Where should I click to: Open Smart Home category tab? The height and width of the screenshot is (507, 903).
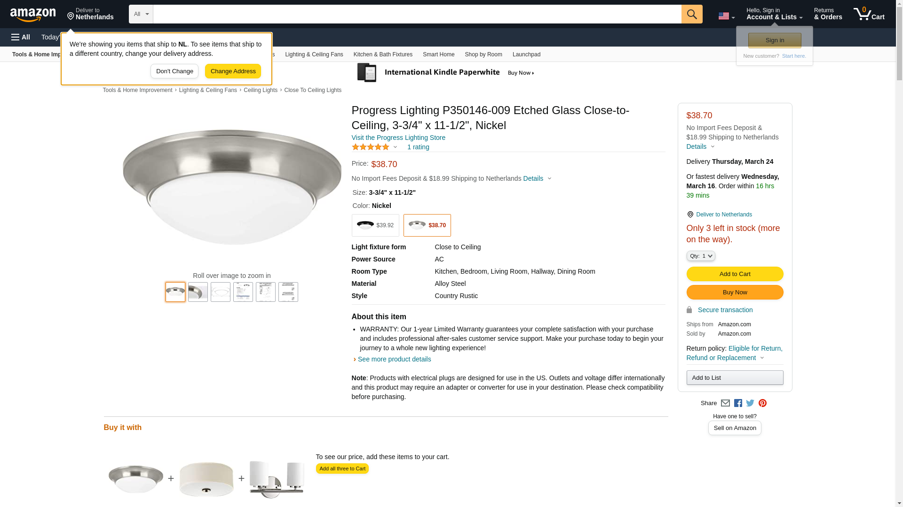click(438, 54)
